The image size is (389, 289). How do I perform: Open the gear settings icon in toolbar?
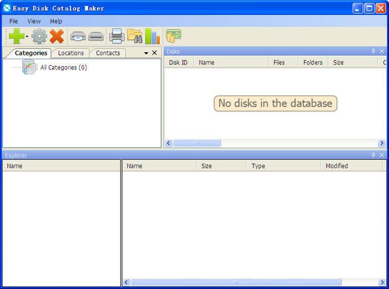tap(39, 36)
